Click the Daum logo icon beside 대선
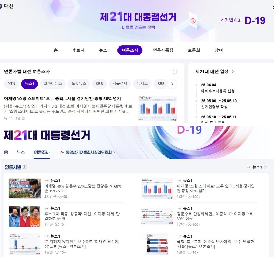This screenshot has height=257, width=274. [2, 6]
